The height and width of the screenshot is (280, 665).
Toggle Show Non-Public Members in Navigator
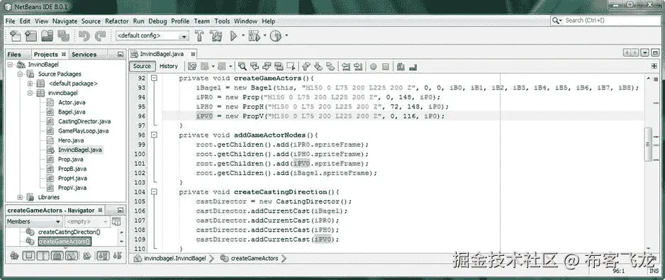click(57, 256)
